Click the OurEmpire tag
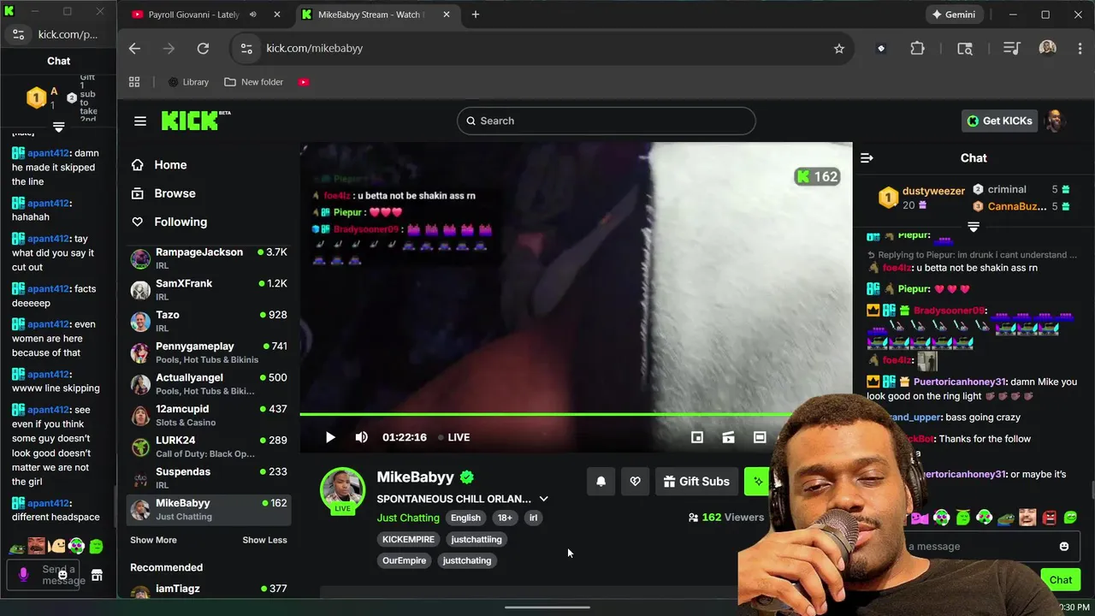1095x616 pixels. [405, 560]
